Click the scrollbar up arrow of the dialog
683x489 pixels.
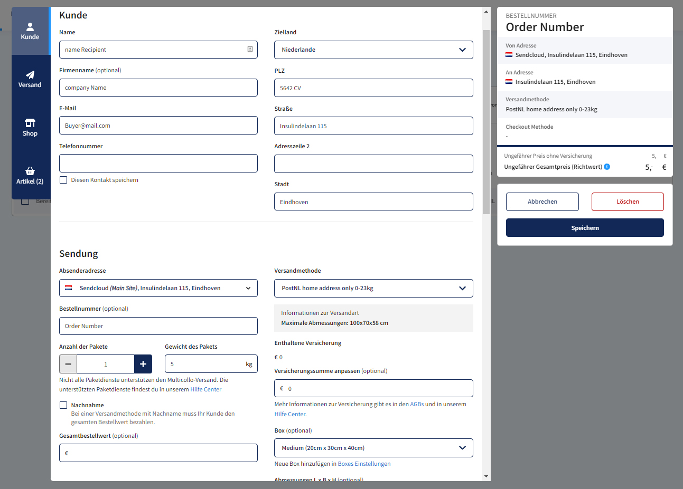click(x=486, y=12)
